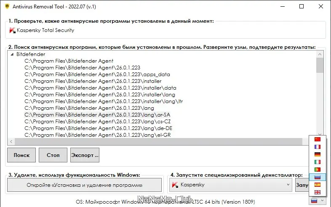Pick the Italian flag language
This screenshot has height=207, width=331.
tap(318, 162)
